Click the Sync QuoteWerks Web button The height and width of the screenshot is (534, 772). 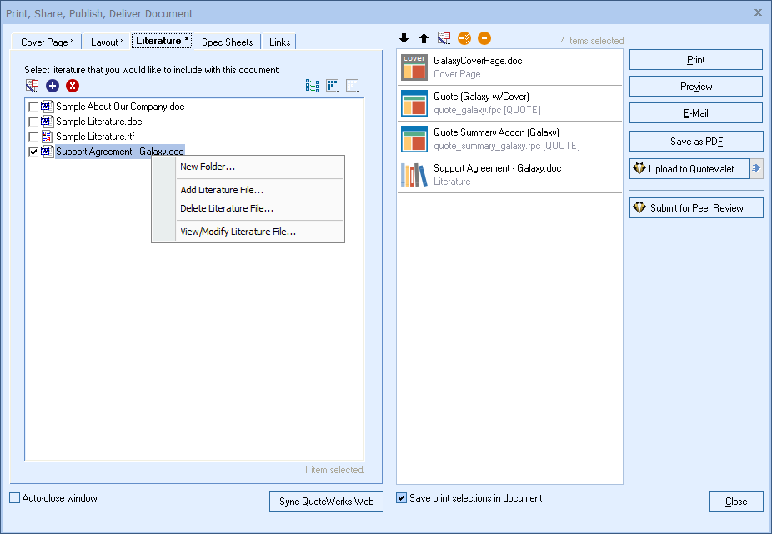pyautogui.click(x=326, y=501)
